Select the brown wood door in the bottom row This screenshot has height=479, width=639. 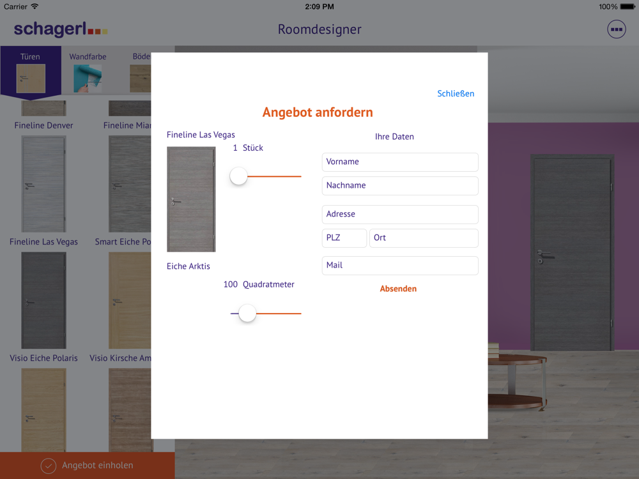[130, 410]
